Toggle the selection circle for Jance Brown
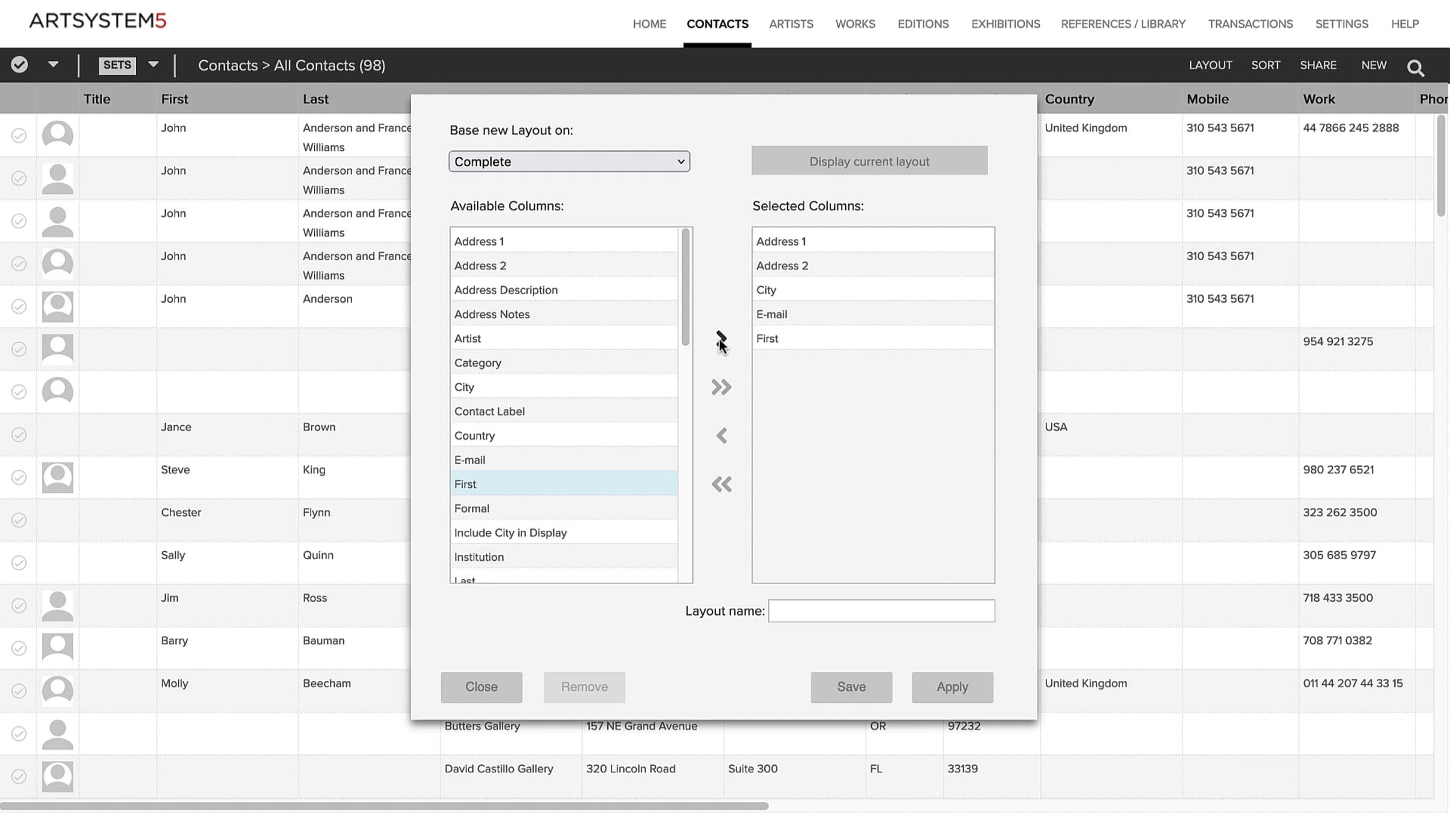 (19, 435)
